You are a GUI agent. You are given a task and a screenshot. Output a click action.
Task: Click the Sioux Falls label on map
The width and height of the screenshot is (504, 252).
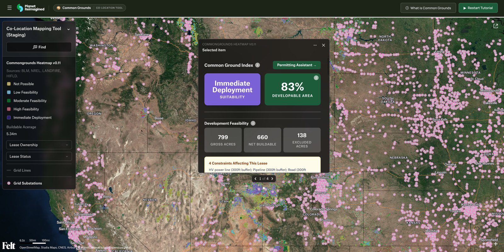(x=440, y=120)
